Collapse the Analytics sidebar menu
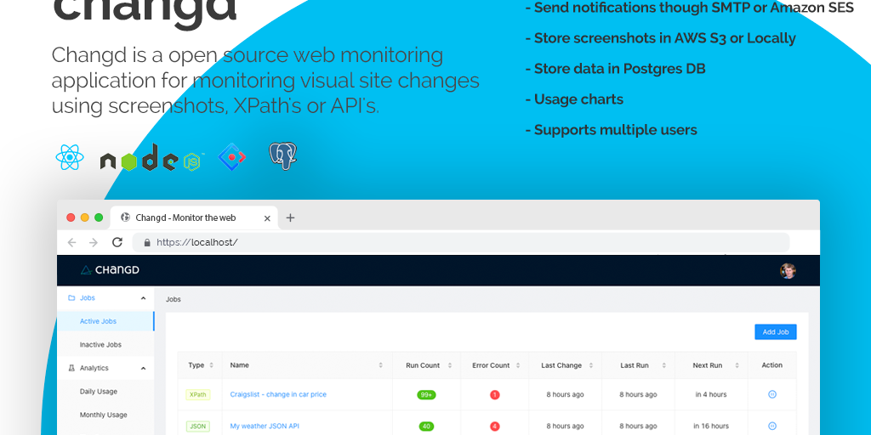Screen dimensions: 871x435 pyautogui.click(x=143, y=368)
